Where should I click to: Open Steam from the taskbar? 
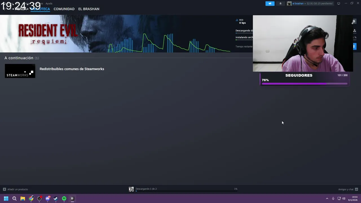point(56,198)
